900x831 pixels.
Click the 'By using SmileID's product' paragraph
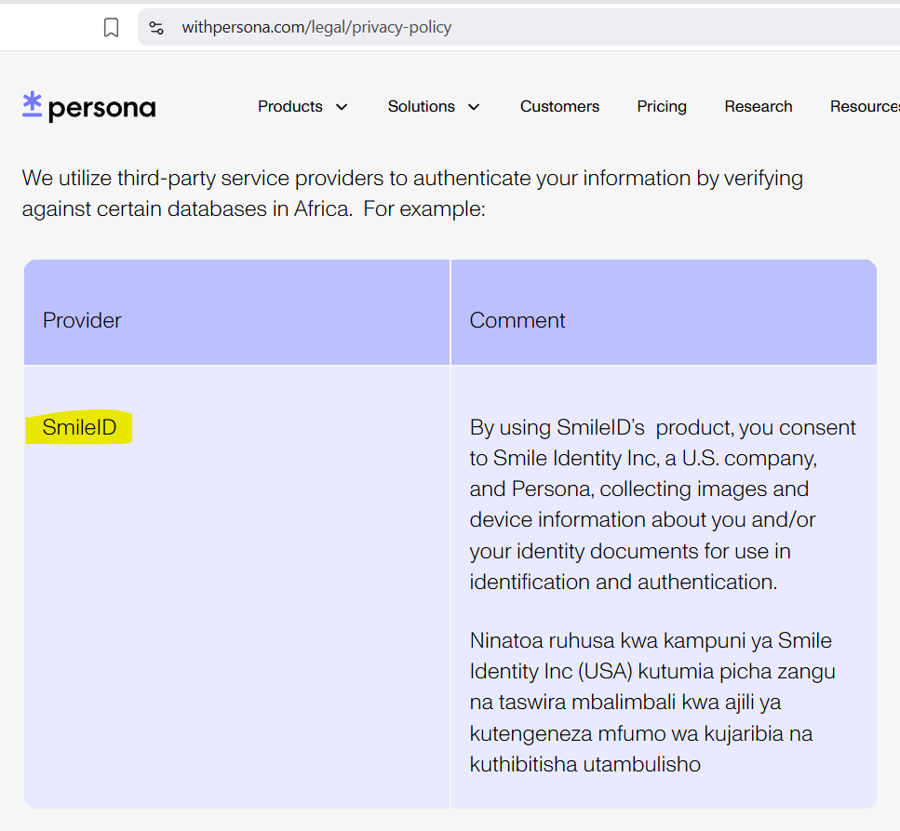[x=663, y=504]
